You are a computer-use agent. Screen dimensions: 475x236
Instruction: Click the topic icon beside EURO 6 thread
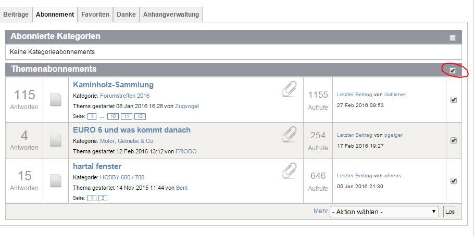click(x=56, y=140)
